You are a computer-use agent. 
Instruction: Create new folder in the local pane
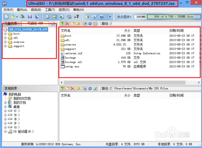coord(67,88)
